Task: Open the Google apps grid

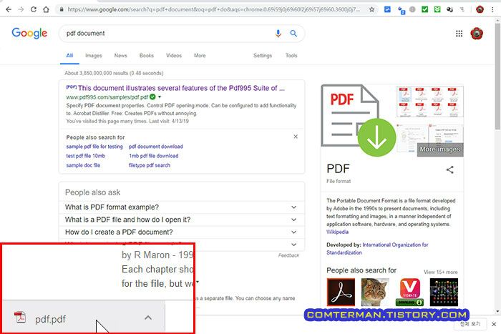Action: pos(459,34)
